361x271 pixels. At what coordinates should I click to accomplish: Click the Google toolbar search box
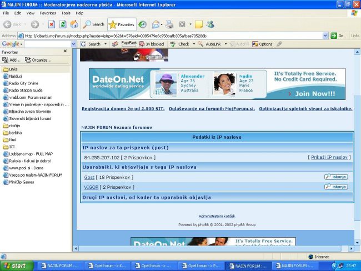point(48,44)
